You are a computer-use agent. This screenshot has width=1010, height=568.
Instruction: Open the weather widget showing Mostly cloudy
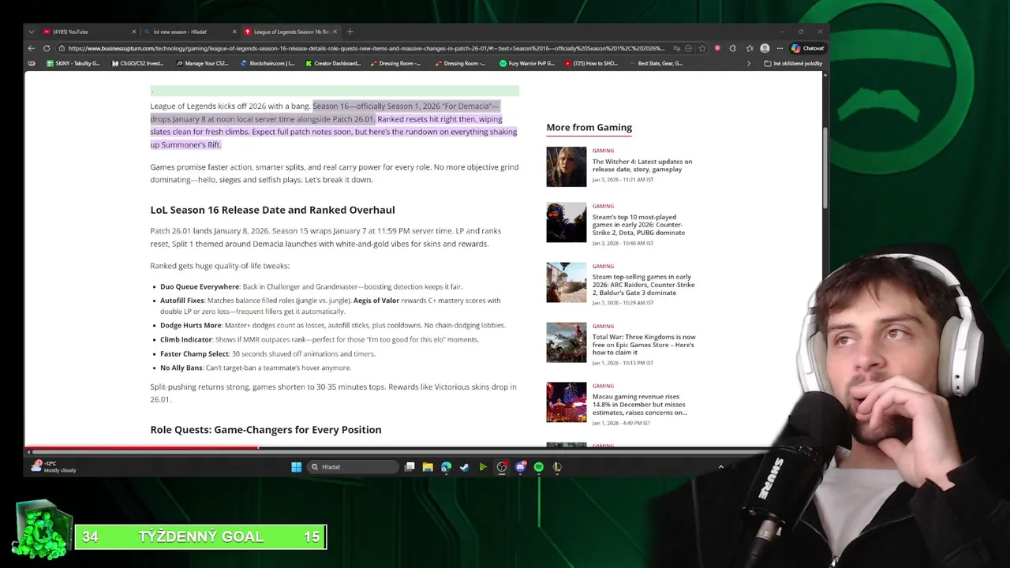pos(54,467)
